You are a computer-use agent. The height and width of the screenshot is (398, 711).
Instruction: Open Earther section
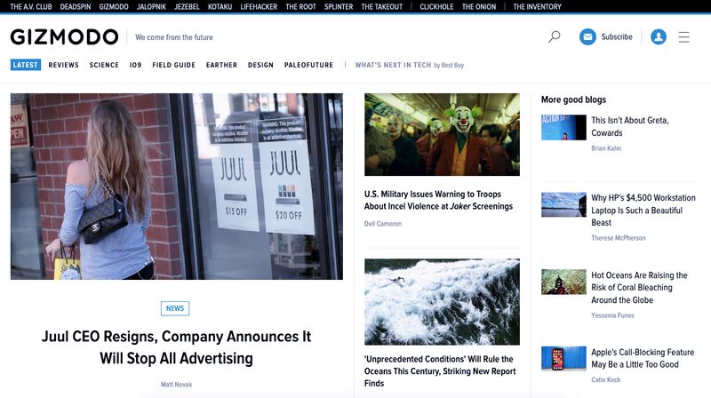click(221, 65)
